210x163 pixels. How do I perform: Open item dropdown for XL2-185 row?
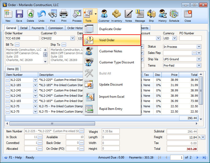tap(35, 85)
